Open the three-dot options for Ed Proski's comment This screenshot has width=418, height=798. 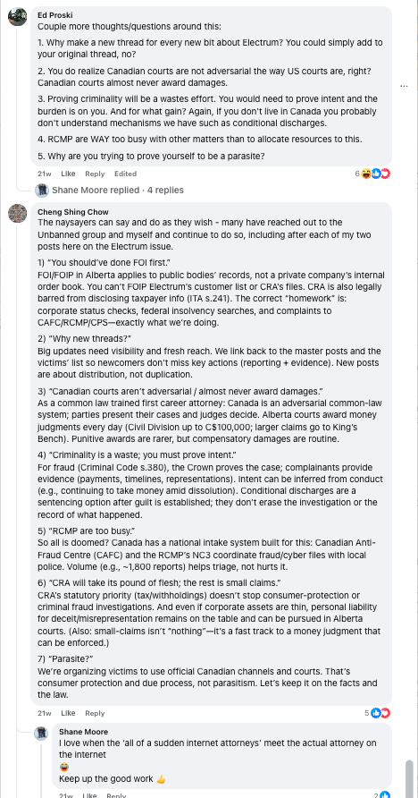(405, 86)
